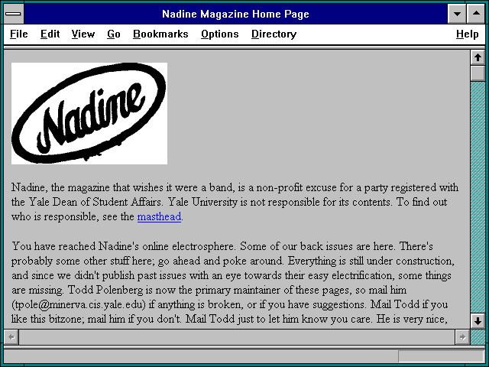The image size is (489, 367).
Task: Open the Go menu
Action: [x=114, y=34]
